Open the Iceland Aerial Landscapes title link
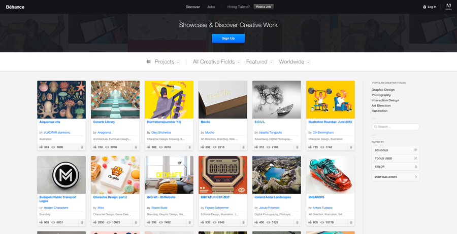457x234 pixels. 273,198
